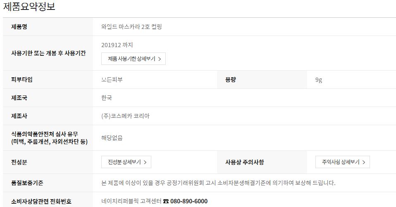
Task: Open the 전성분 상세보기 button
Action: [x=126, y=162]
